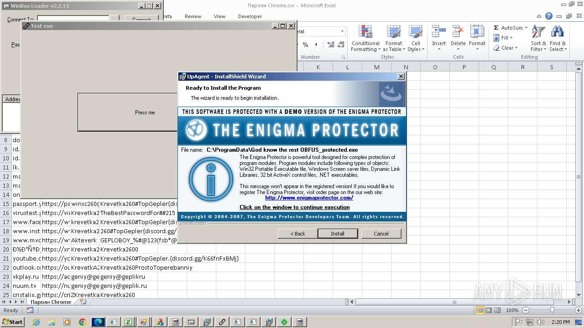Open the Start menu
The image size is (584, 328).
coord(13,322)
